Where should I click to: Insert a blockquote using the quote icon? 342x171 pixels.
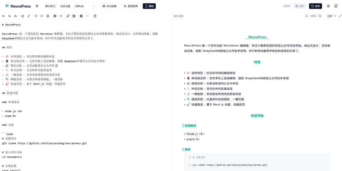(x=55, y=16)
